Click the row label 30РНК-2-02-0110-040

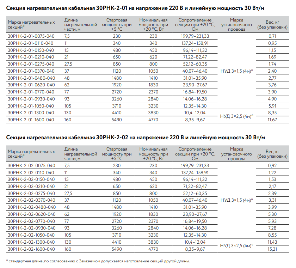(31, 173)
